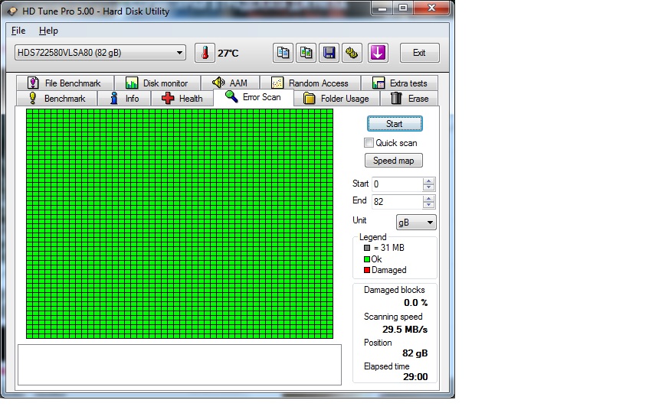This screenshot has height=413, width=662.
Task: Enable the Quick scan checkbox
Action: 369,143
